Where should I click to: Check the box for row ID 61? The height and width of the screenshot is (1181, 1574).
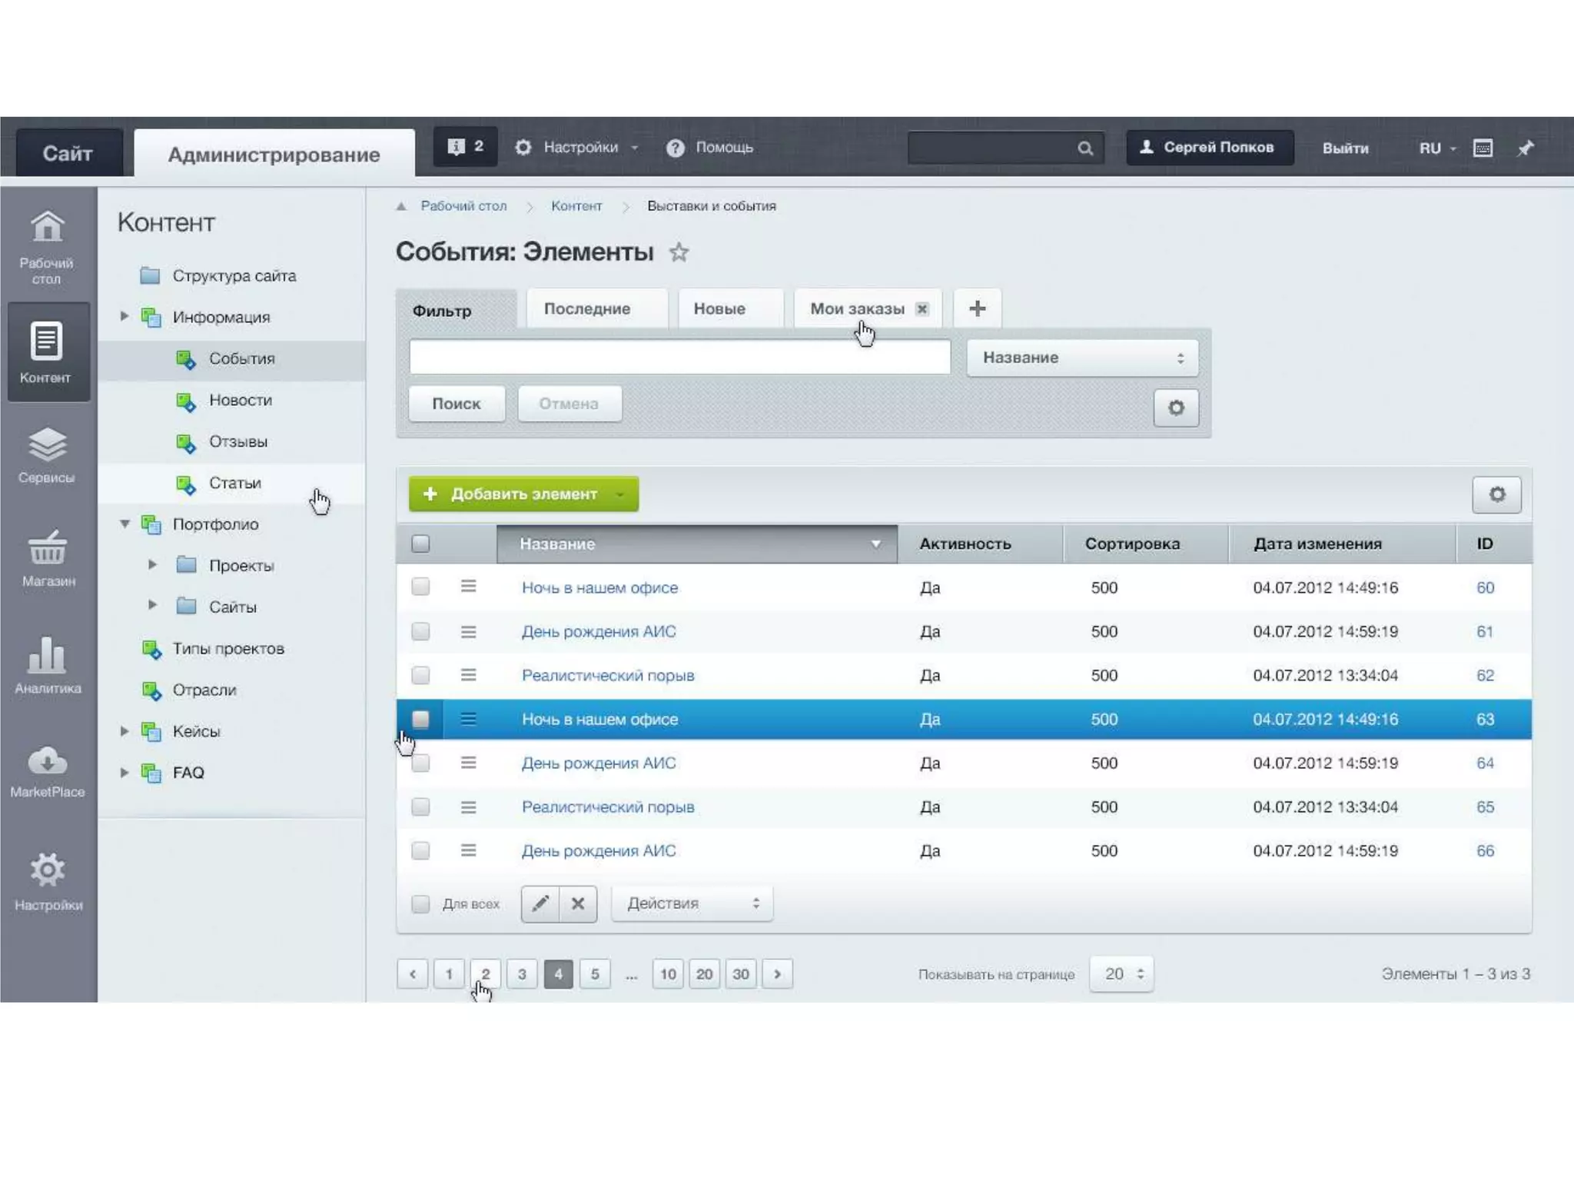coord(420,632)
